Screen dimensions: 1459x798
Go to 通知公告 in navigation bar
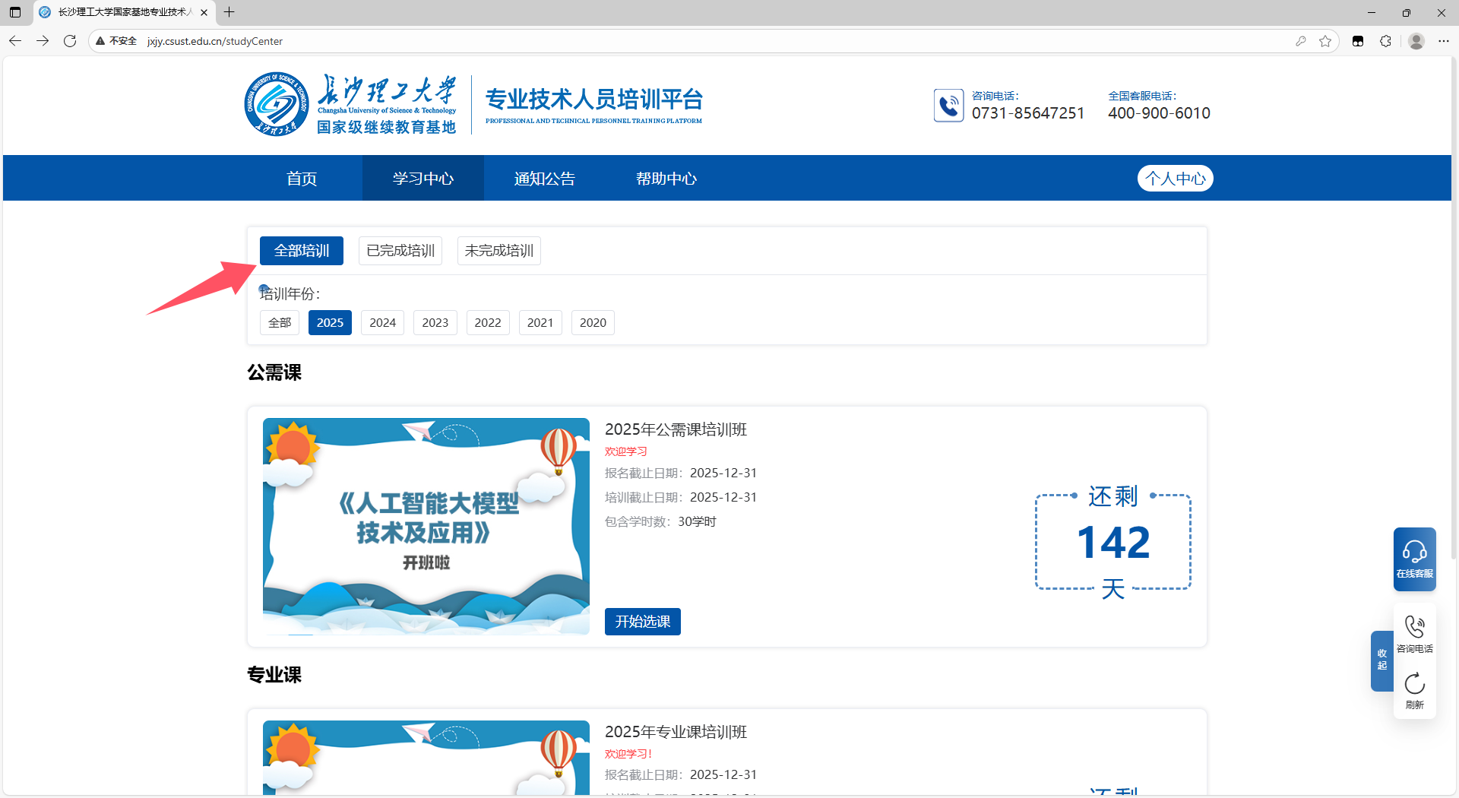[x=544, y=179]
